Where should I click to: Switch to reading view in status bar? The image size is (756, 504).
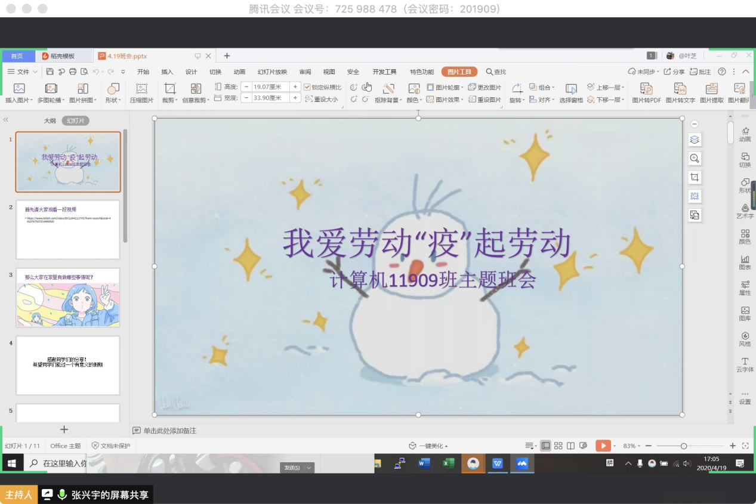(x=571, y=446)
